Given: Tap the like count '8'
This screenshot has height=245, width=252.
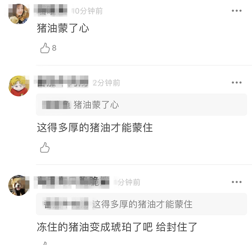Looking at the screenshot, I should (x=54, y=48).
